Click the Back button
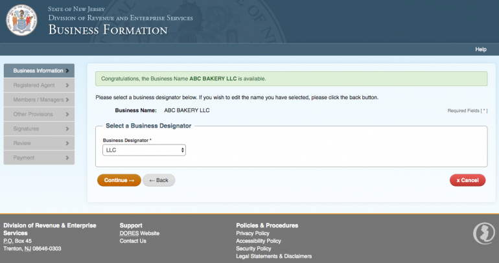The width and height of the screenshot is (499, 263). [x=159, y=180]
